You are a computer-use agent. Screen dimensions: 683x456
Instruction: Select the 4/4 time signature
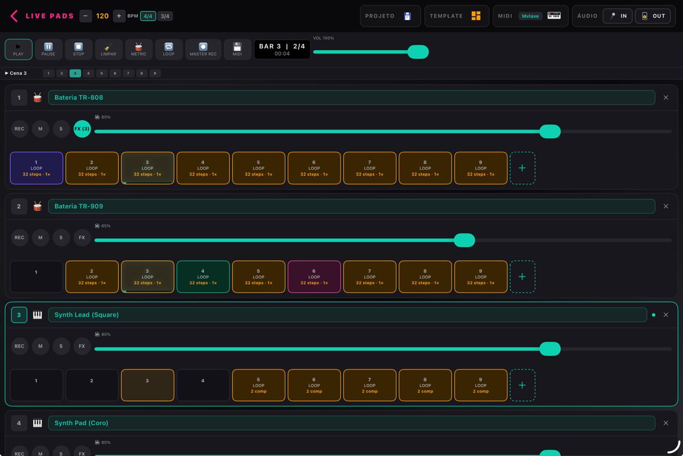click(148, 16)
